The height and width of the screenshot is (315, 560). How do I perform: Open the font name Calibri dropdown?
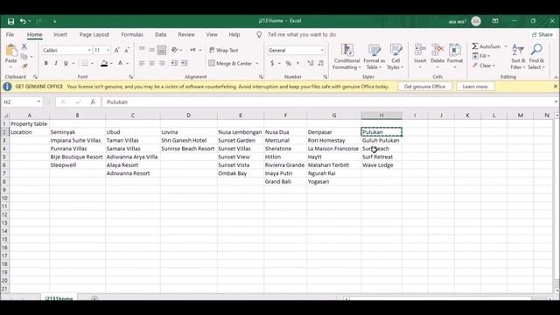point(89,51)
